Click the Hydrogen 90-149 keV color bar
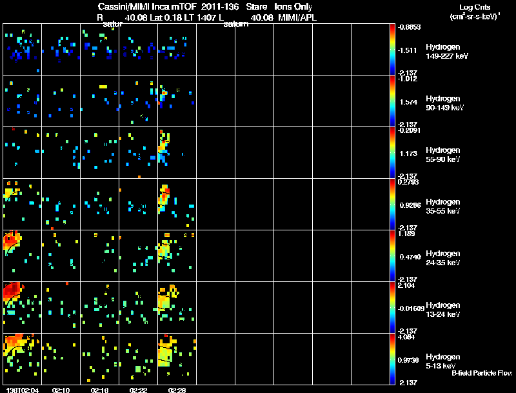The width and height of the screenshot is (516, 393). tap(392, 101)
